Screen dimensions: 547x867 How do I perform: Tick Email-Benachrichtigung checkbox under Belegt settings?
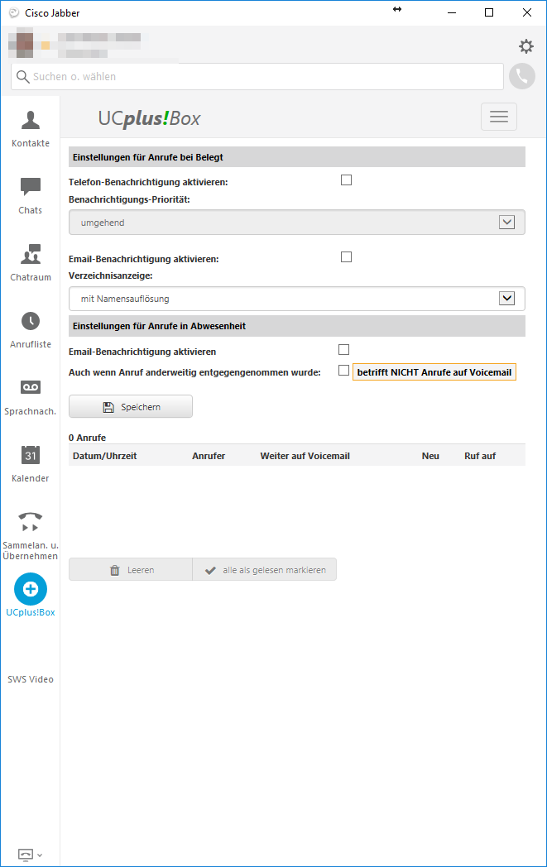(x=346, y=257)
